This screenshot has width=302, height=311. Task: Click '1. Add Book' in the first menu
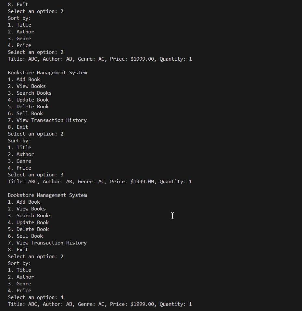[24, 79]
